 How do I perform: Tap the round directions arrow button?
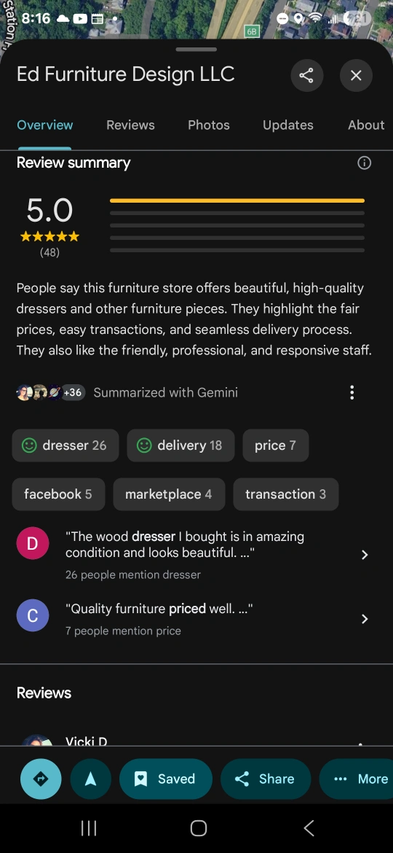(x=41, y=779)
